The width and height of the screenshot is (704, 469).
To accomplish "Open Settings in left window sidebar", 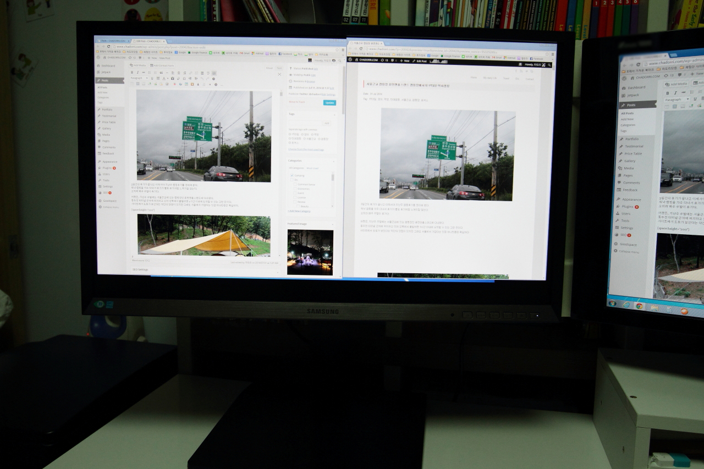I will (x=106, y=186).
